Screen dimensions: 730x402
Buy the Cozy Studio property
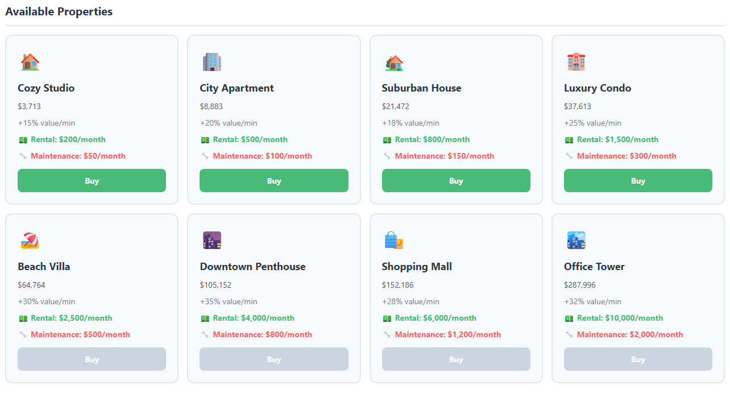coord(92,181)
